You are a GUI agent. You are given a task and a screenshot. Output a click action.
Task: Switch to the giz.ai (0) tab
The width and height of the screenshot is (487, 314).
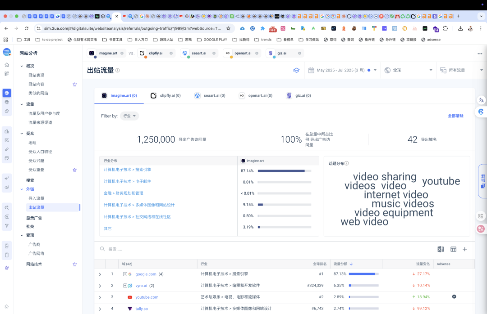click(299, 95)
